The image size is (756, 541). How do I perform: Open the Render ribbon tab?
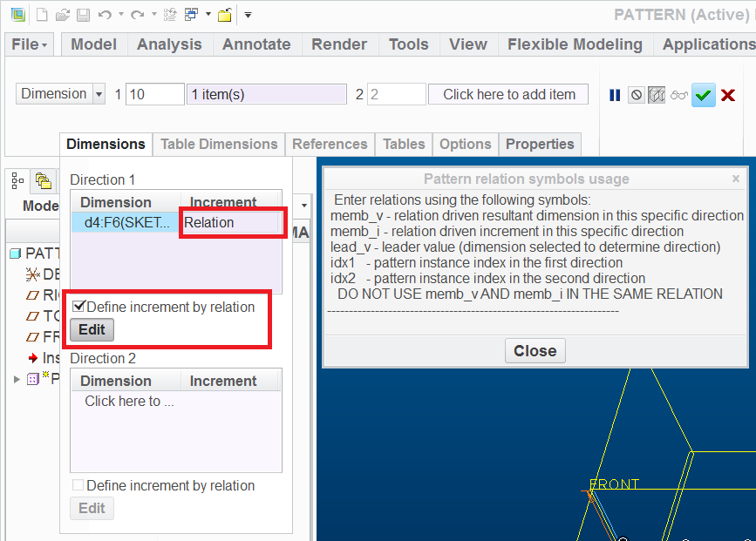(339, 44)
